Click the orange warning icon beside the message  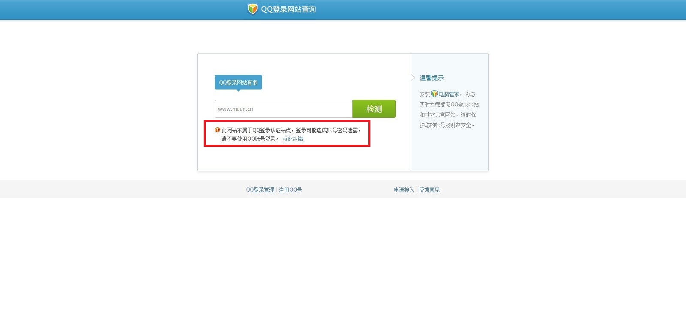(x=217, y=130)
